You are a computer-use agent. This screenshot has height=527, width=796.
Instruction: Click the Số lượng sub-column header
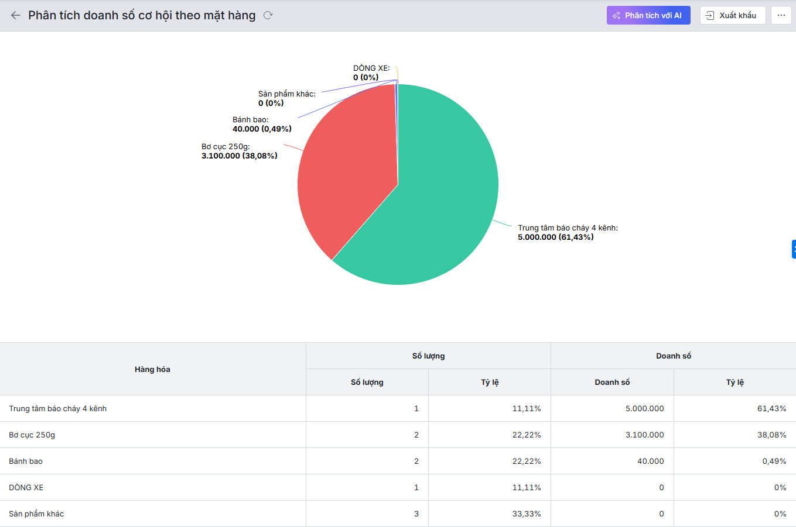click(367, 382)
